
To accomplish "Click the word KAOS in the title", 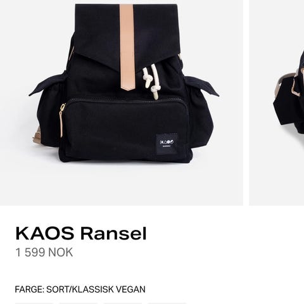I will click(45, 234).
